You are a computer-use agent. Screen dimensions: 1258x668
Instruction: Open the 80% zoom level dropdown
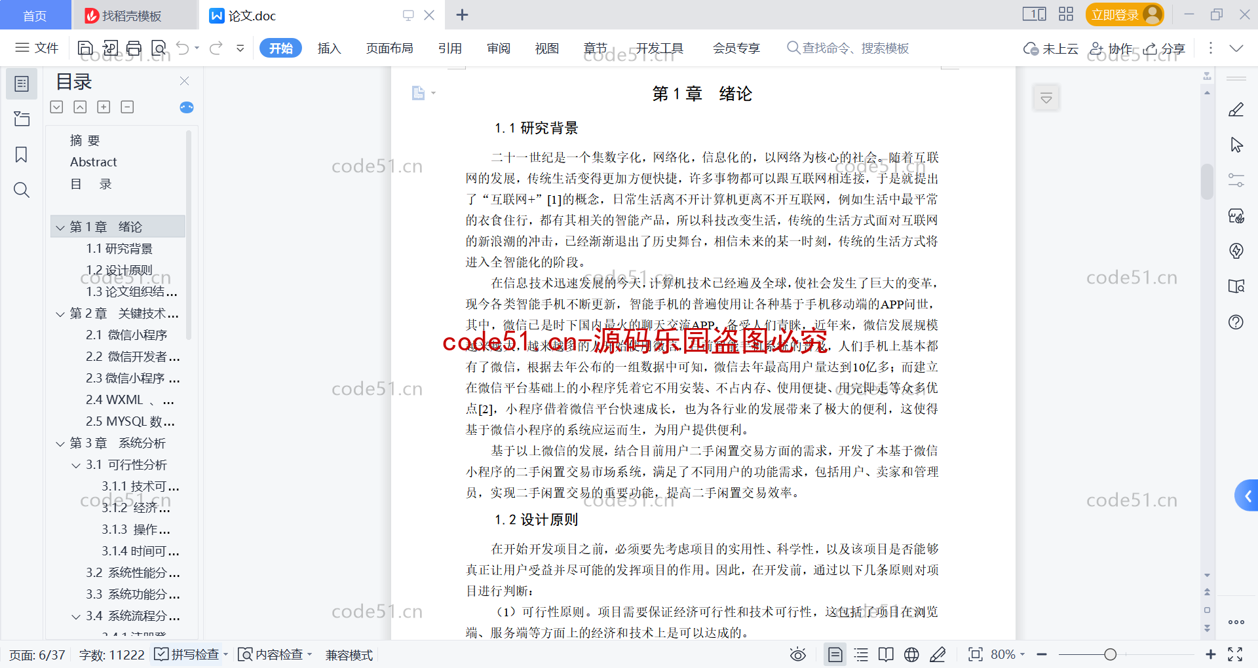click(1008, 654)
